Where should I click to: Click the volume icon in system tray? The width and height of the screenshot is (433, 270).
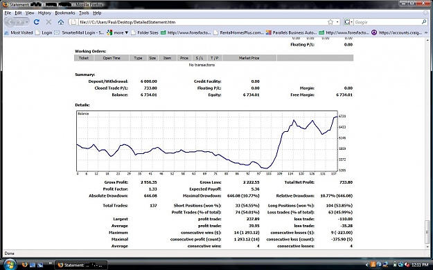coord(407,264)
